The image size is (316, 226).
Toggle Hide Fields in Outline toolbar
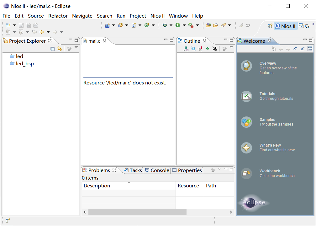(193, 49)
